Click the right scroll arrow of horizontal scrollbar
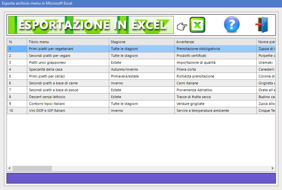This screenshot has width=282, height=190. click(x=272, y=168)
